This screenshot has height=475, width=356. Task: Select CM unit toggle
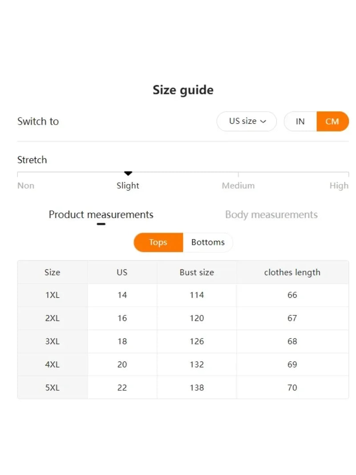(x=332, y=121)
